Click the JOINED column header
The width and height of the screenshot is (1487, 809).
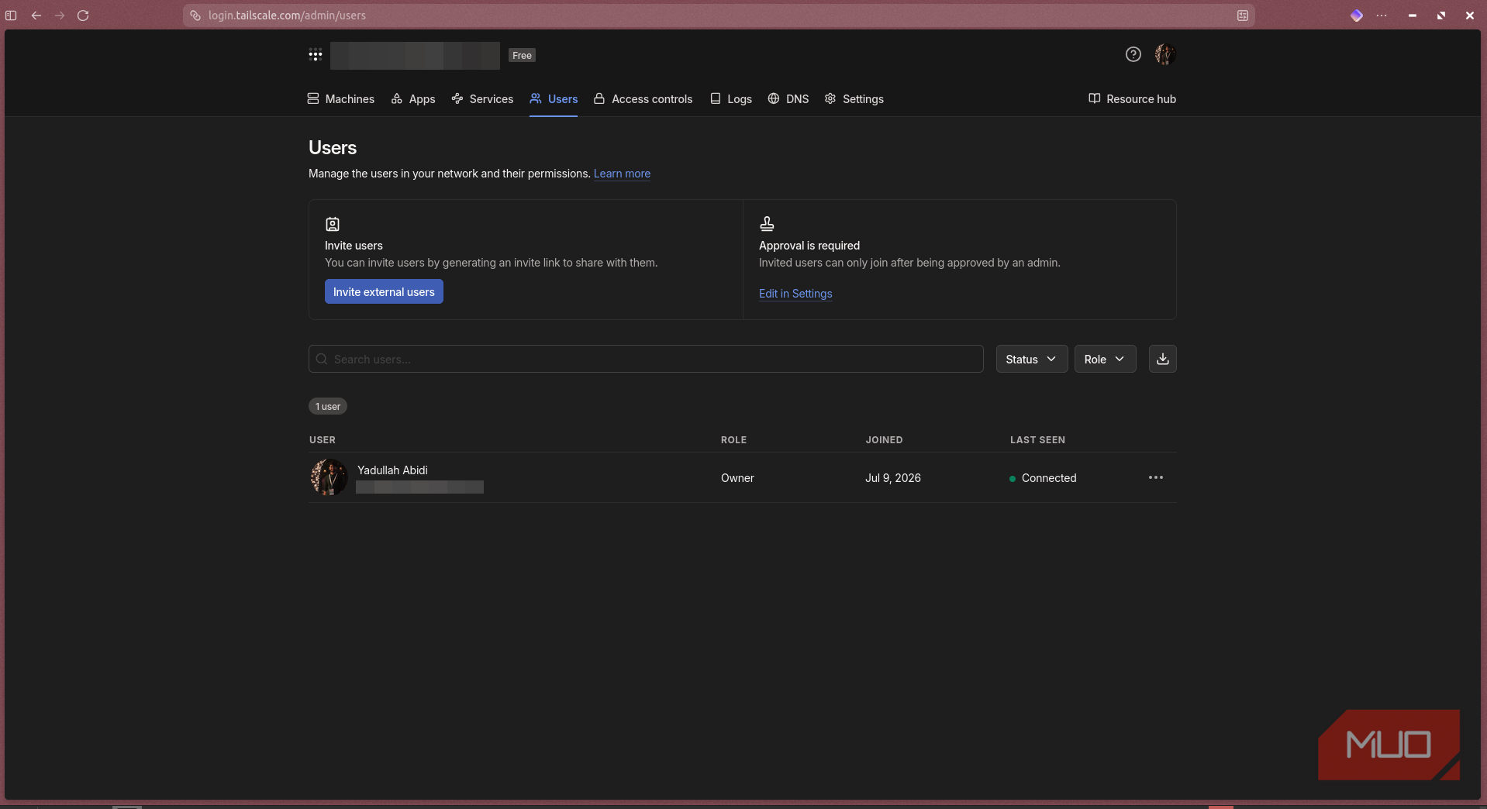coord(884,440)
